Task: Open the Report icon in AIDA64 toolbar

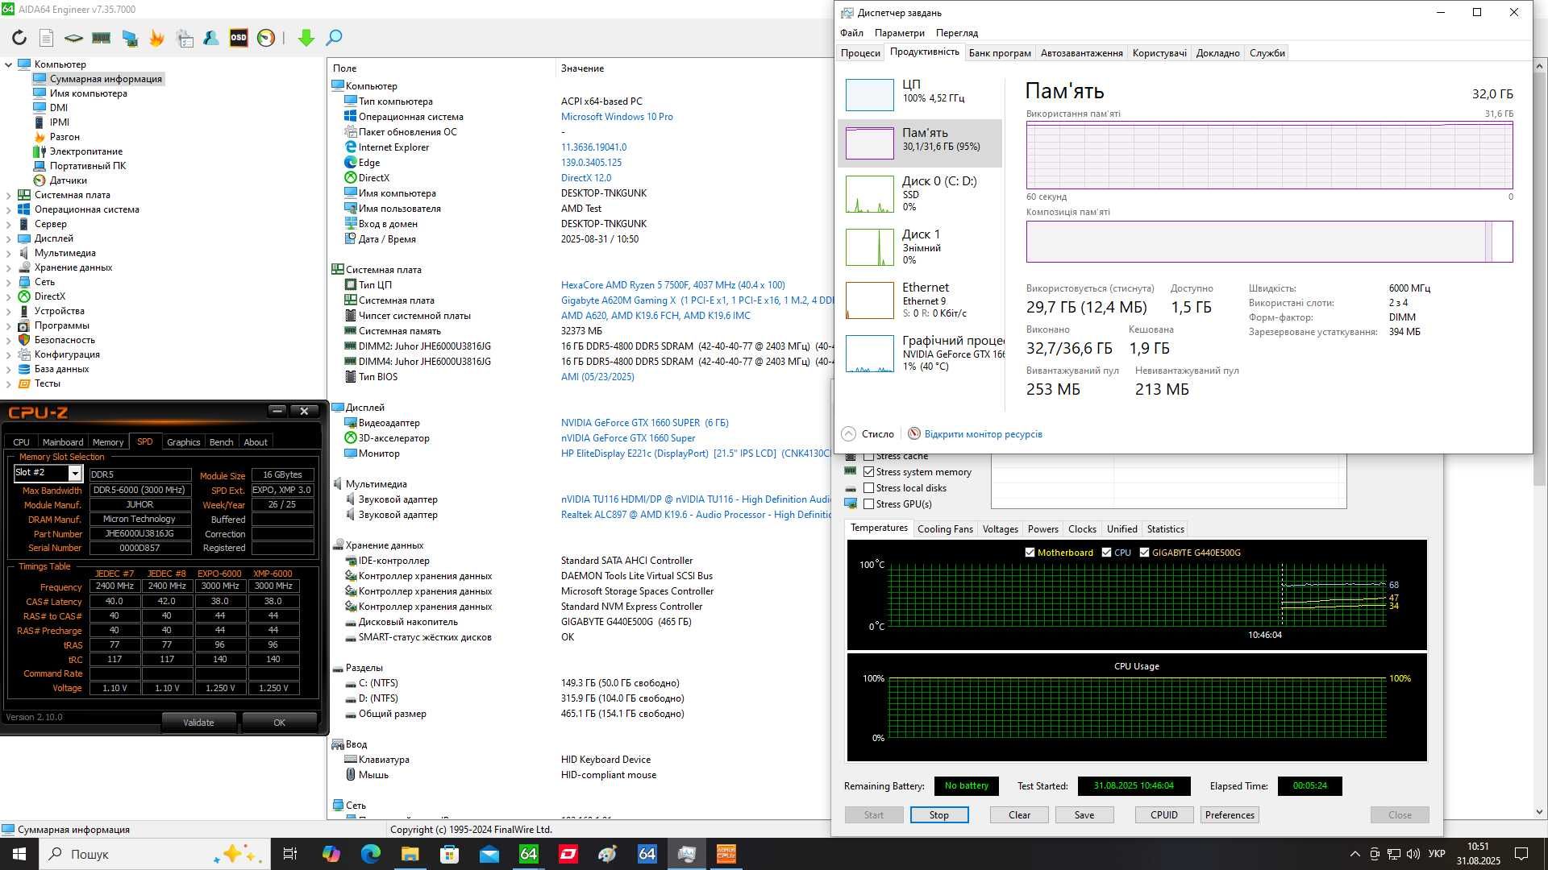Action: coord(46,37)
